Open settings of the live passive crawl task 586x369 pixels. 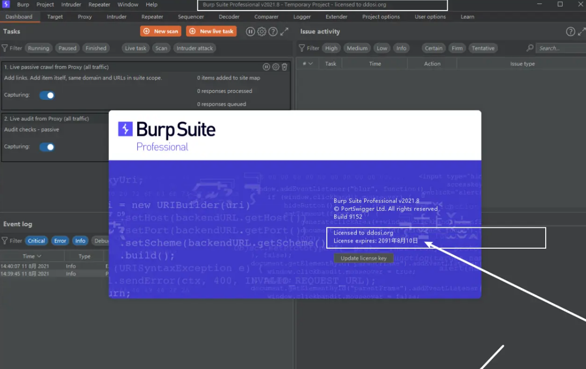[276, 67]
